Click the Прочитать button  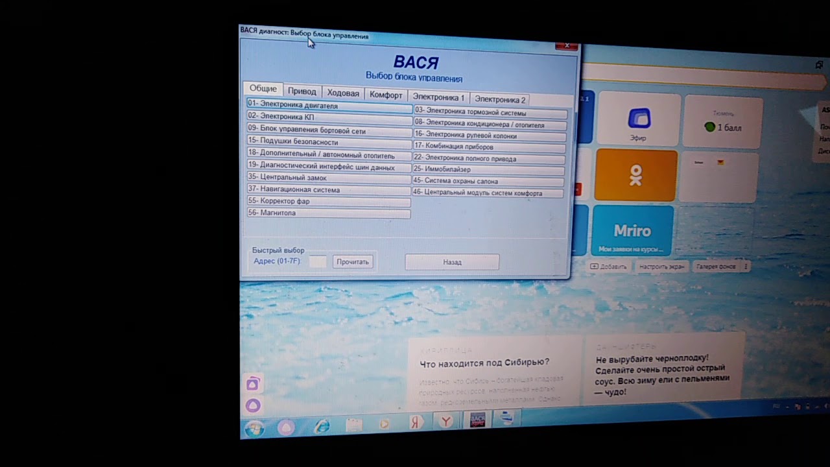[x=353, y=262]
